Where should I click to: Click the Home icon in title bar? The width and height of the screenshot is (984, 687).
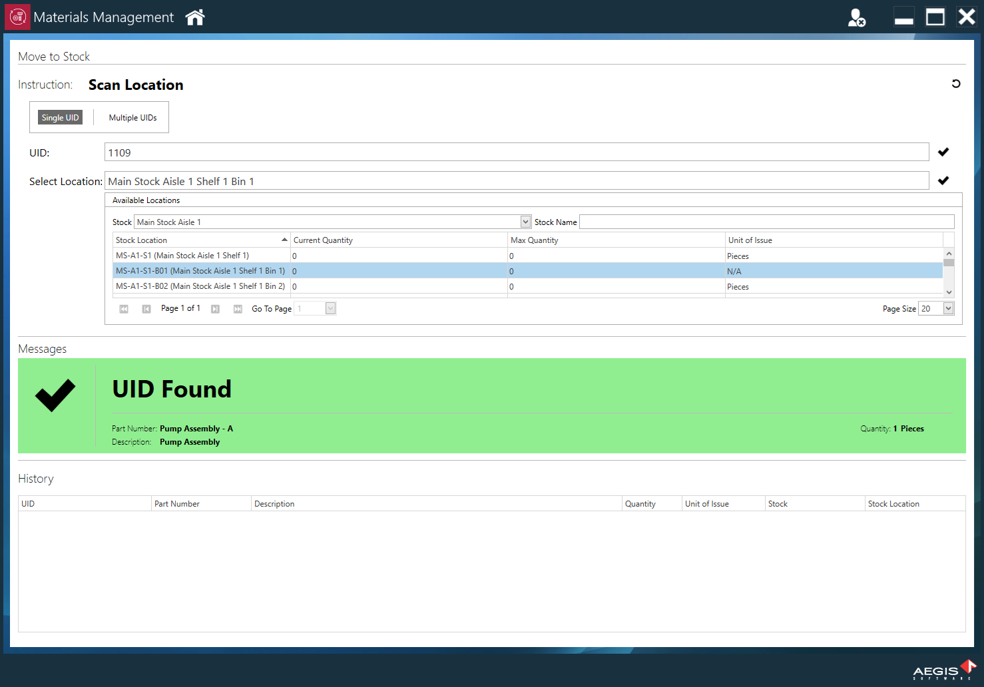point(195,17)
